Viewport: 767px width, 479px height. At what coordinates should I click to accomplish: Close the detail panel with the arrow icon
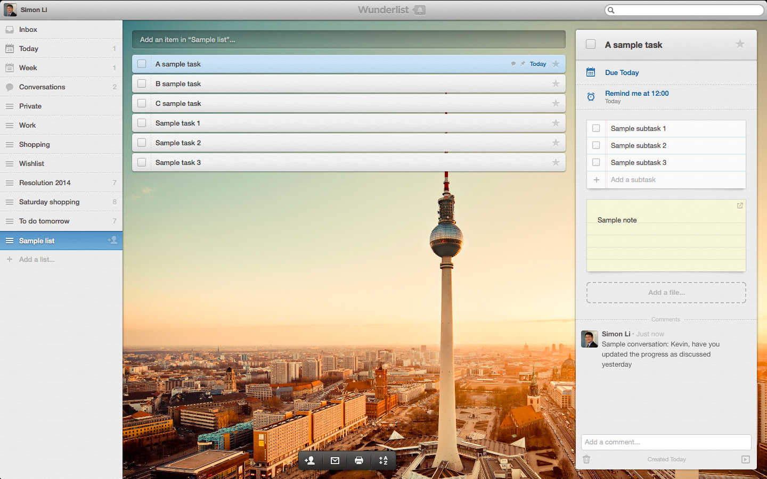[746, 459]
